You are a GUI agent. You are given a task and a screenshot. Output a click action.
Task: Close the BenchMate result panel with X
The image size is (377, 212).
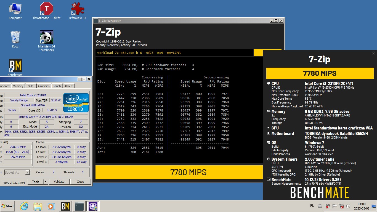click(x=373, y=53)
